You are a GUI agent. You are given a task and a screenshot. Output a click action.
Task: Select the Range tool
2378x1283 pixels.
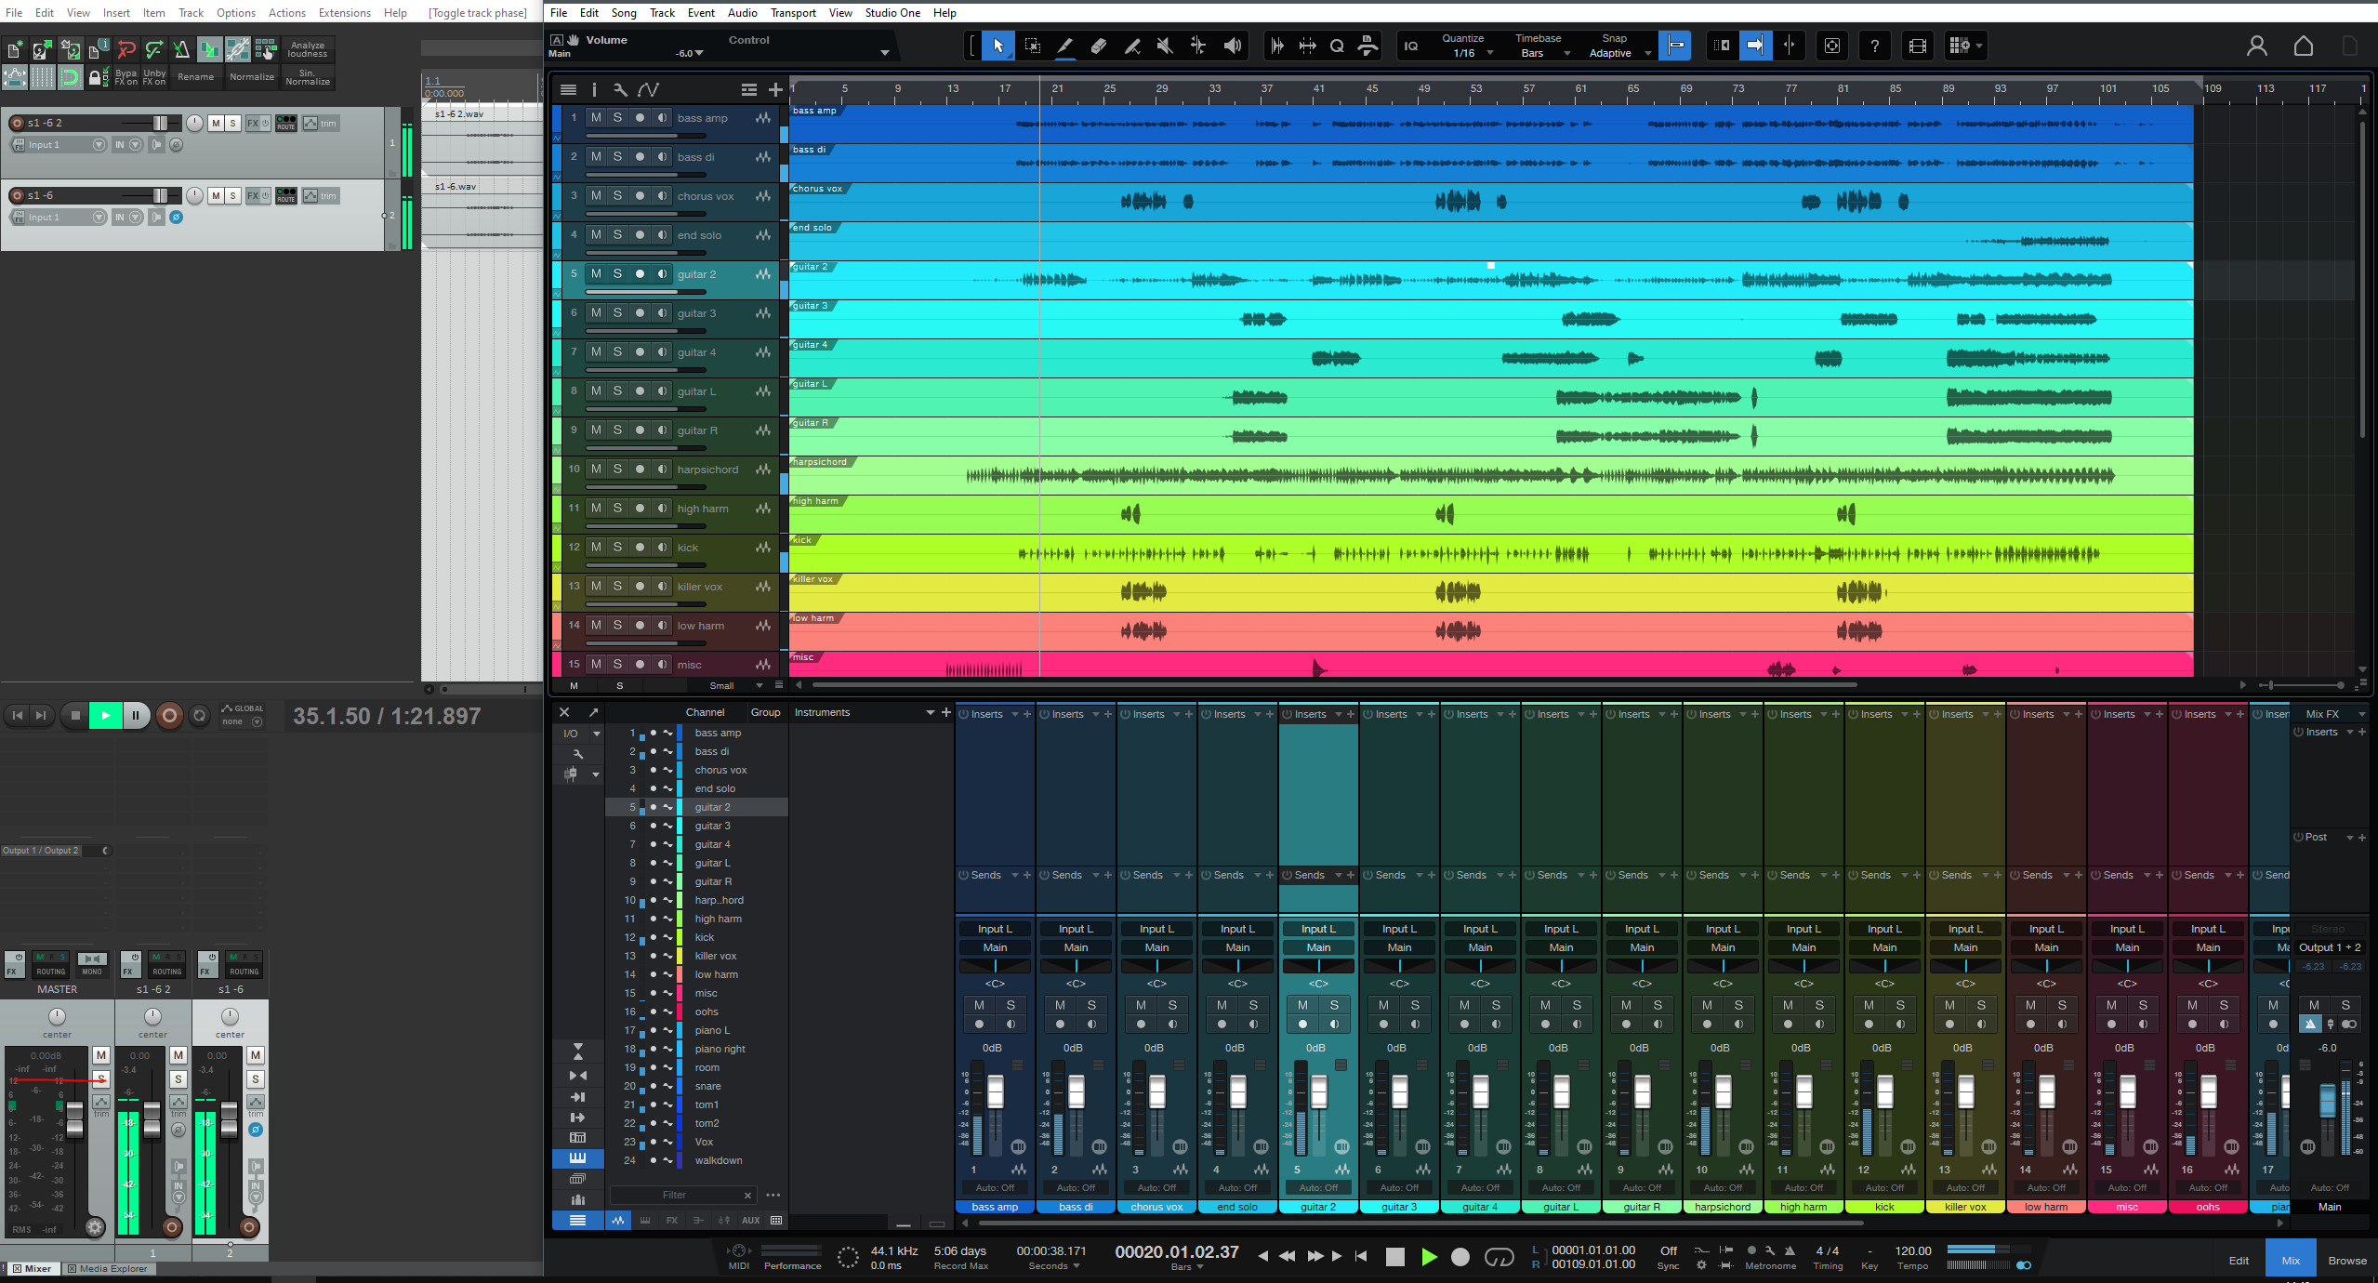[x=1032, y=46]
